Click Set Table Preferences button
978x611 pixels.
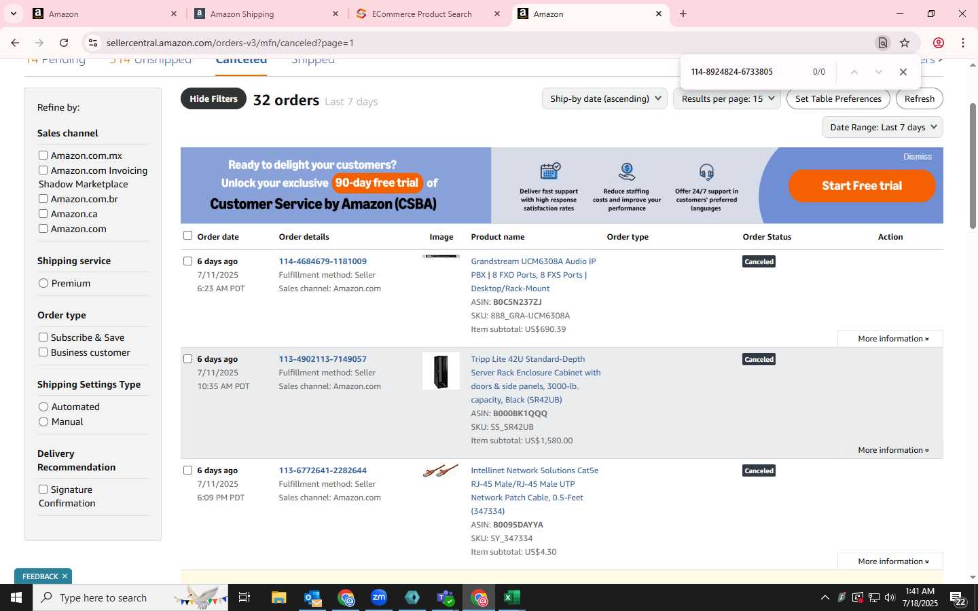click(838, 98)
